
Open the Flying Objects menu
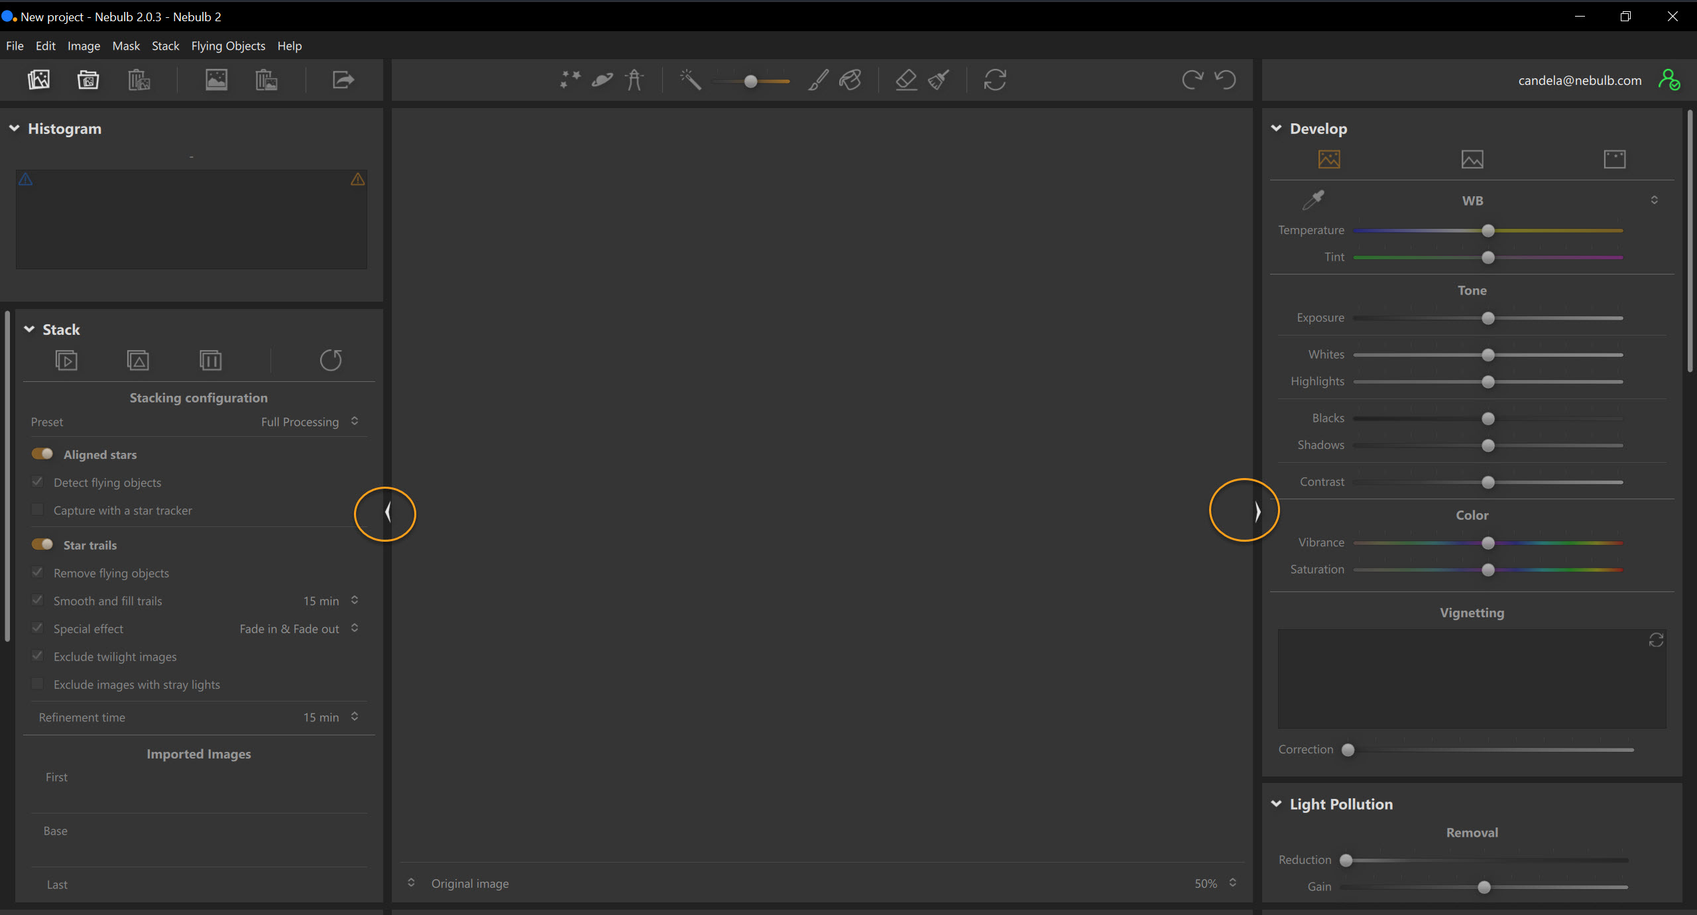coord(228,46)
